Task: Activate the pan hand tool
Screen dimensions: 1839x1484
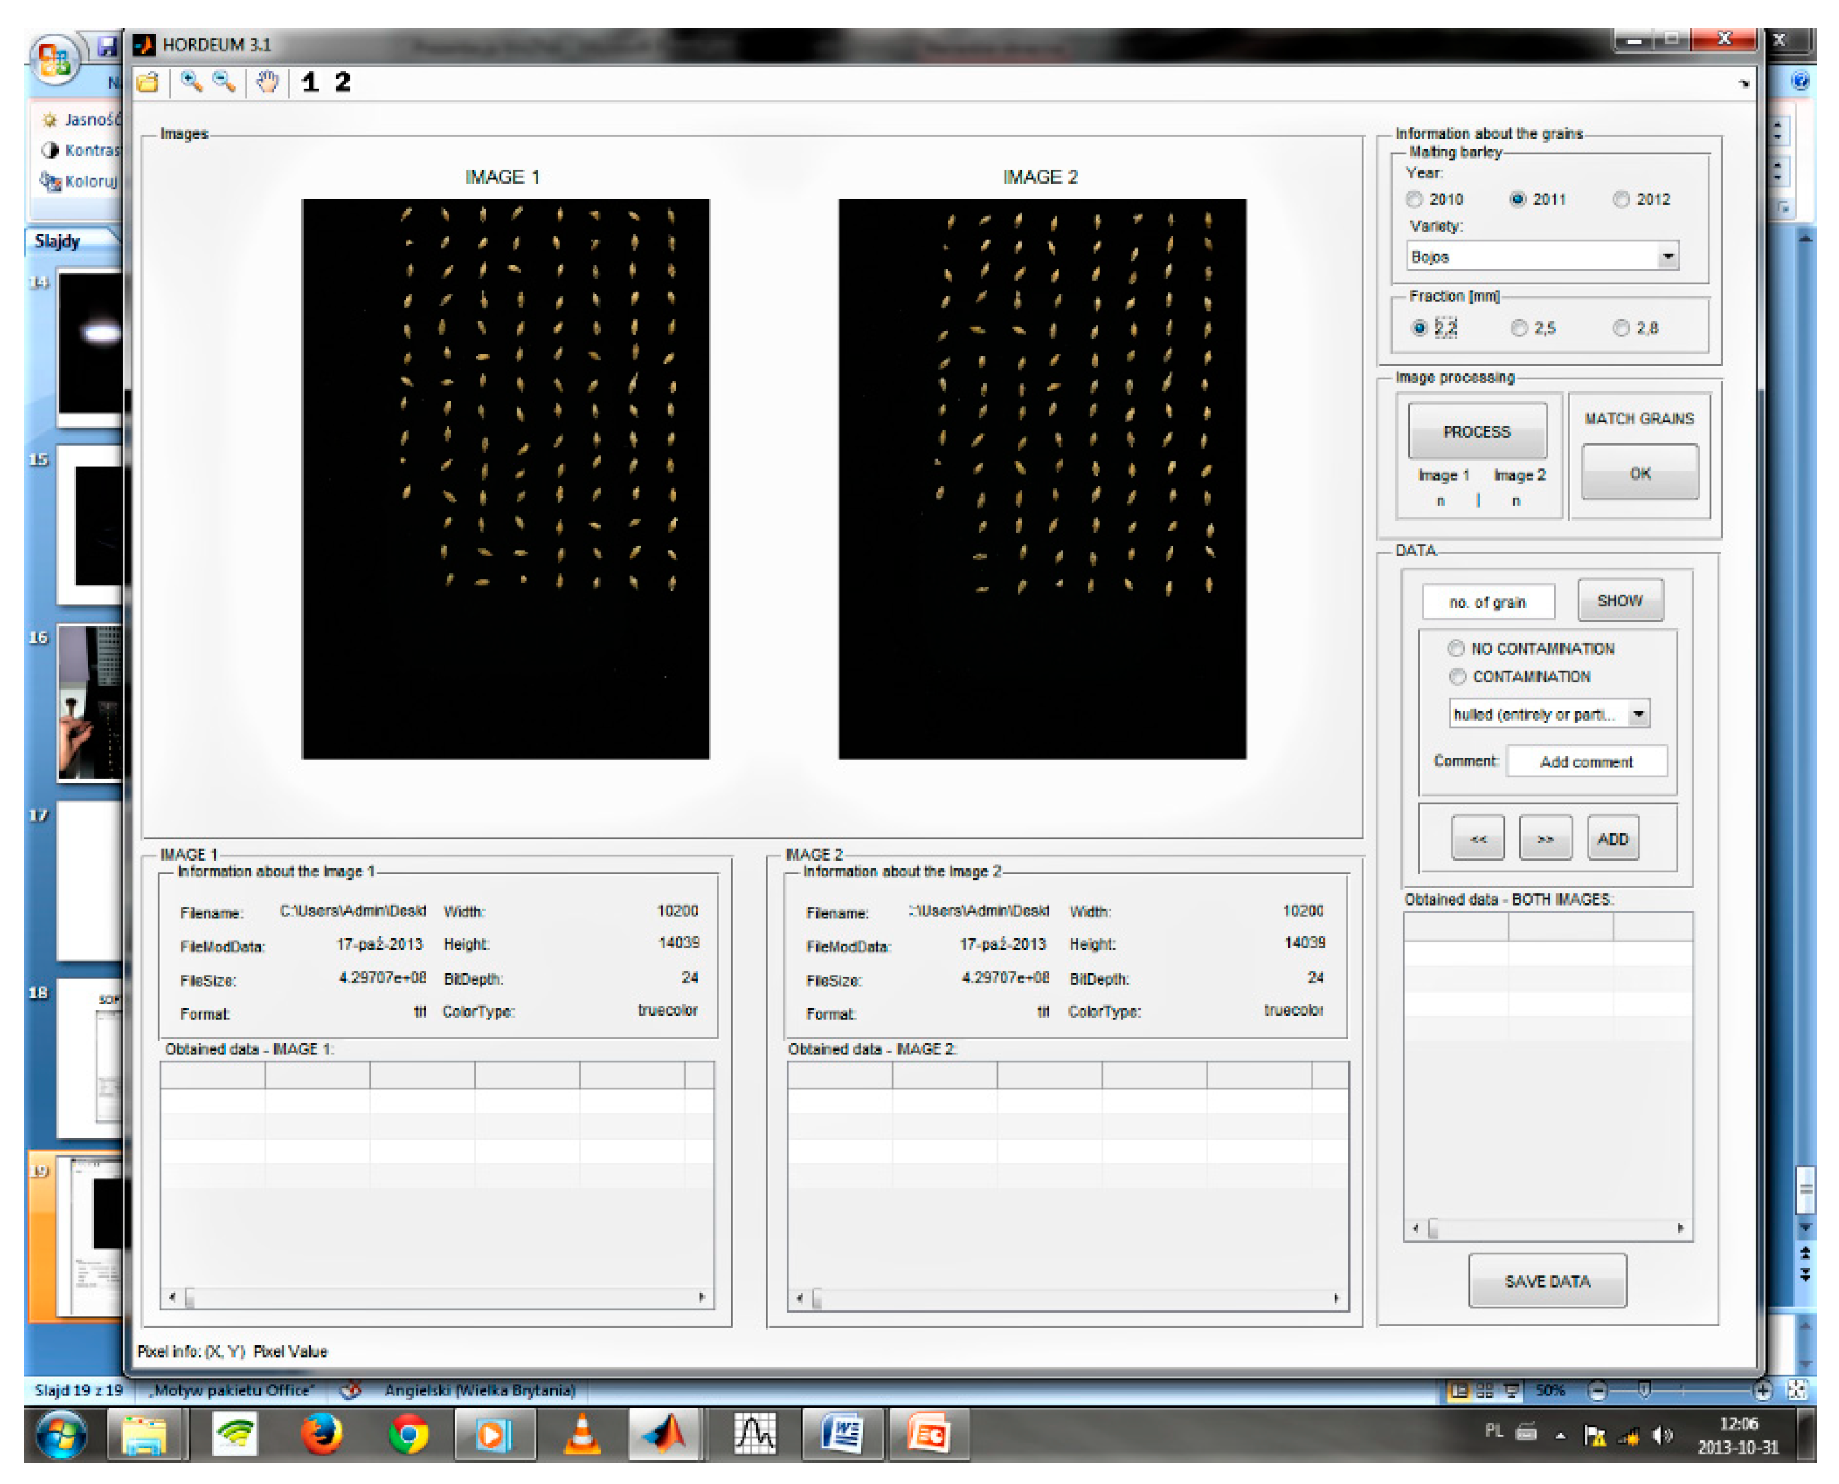Action: [268, 83]
